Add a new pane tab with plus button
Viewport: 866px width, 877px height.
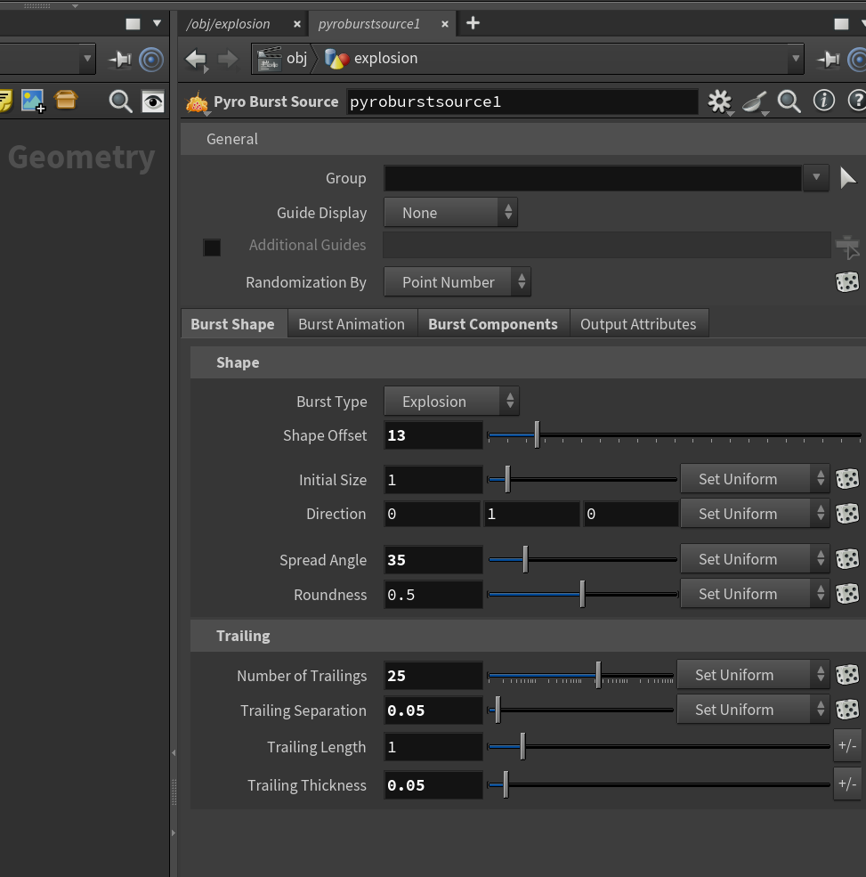473,23
